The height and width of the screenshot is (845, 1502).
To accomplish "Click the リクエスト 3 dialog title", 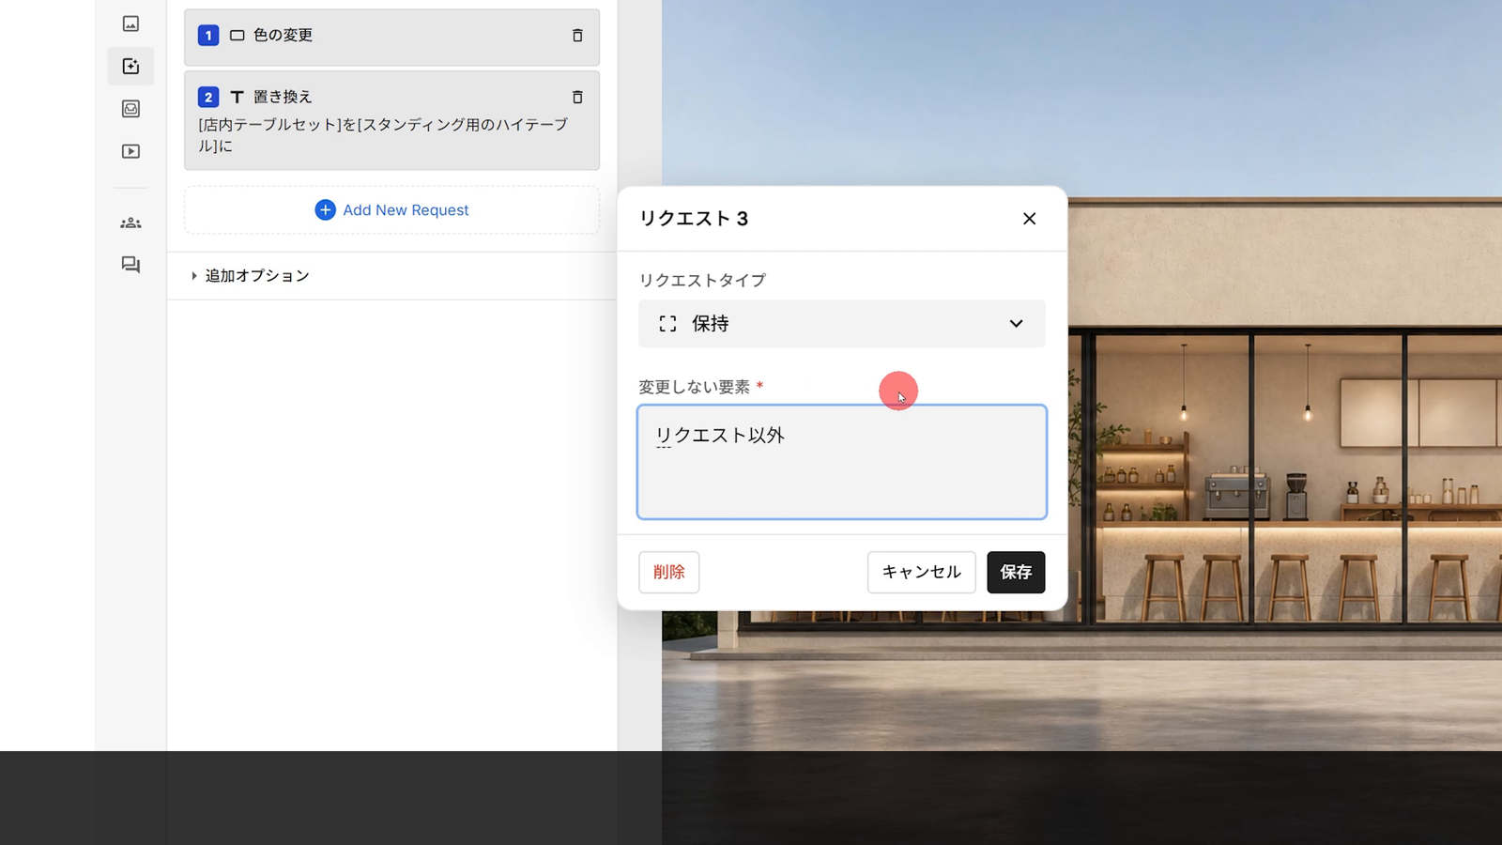I will pos(694,219).
